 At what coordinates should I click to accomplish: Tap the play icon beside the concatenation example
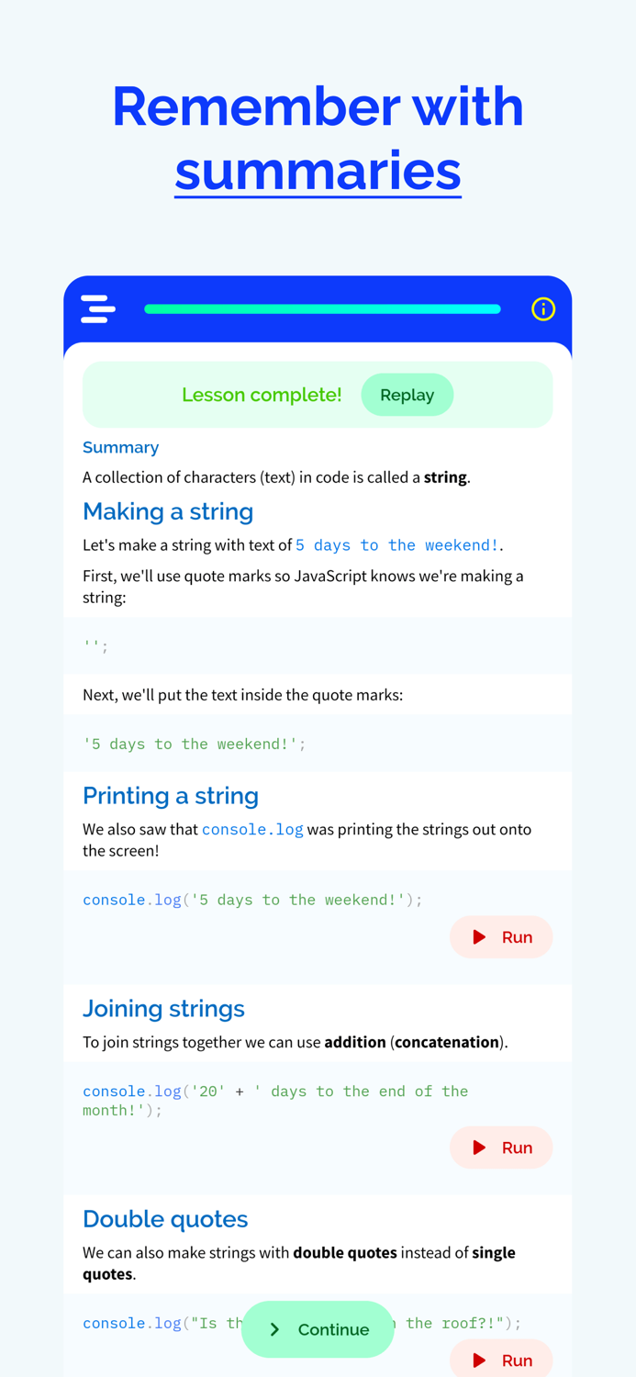click(x=477, y=1147)
